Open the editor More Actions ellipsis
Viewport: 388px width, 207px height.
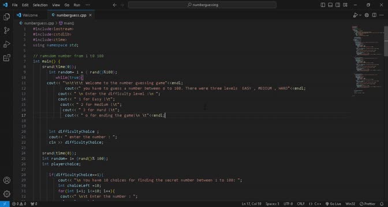[381, 16]
